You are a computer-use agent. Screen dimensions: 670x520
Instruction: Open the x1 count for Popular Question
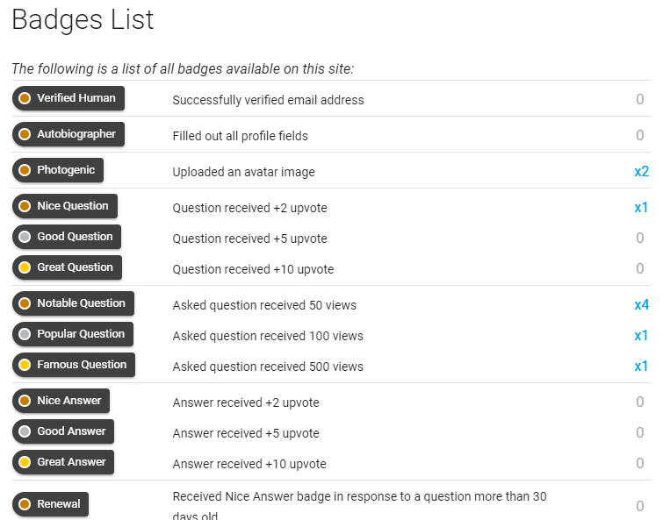point(641,335)
